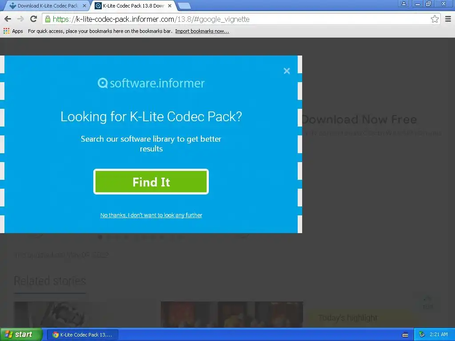Select the 'K-Lite Codec Pack 13.8' tab
The height and width of the screenshot is (341, 455).
click(134, 6)
